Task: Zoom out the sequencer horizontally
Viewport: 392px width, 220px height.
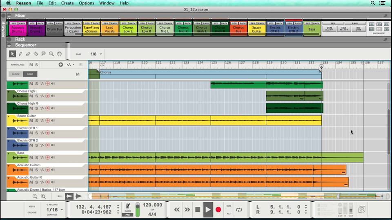Action: (x=35, y=196)
